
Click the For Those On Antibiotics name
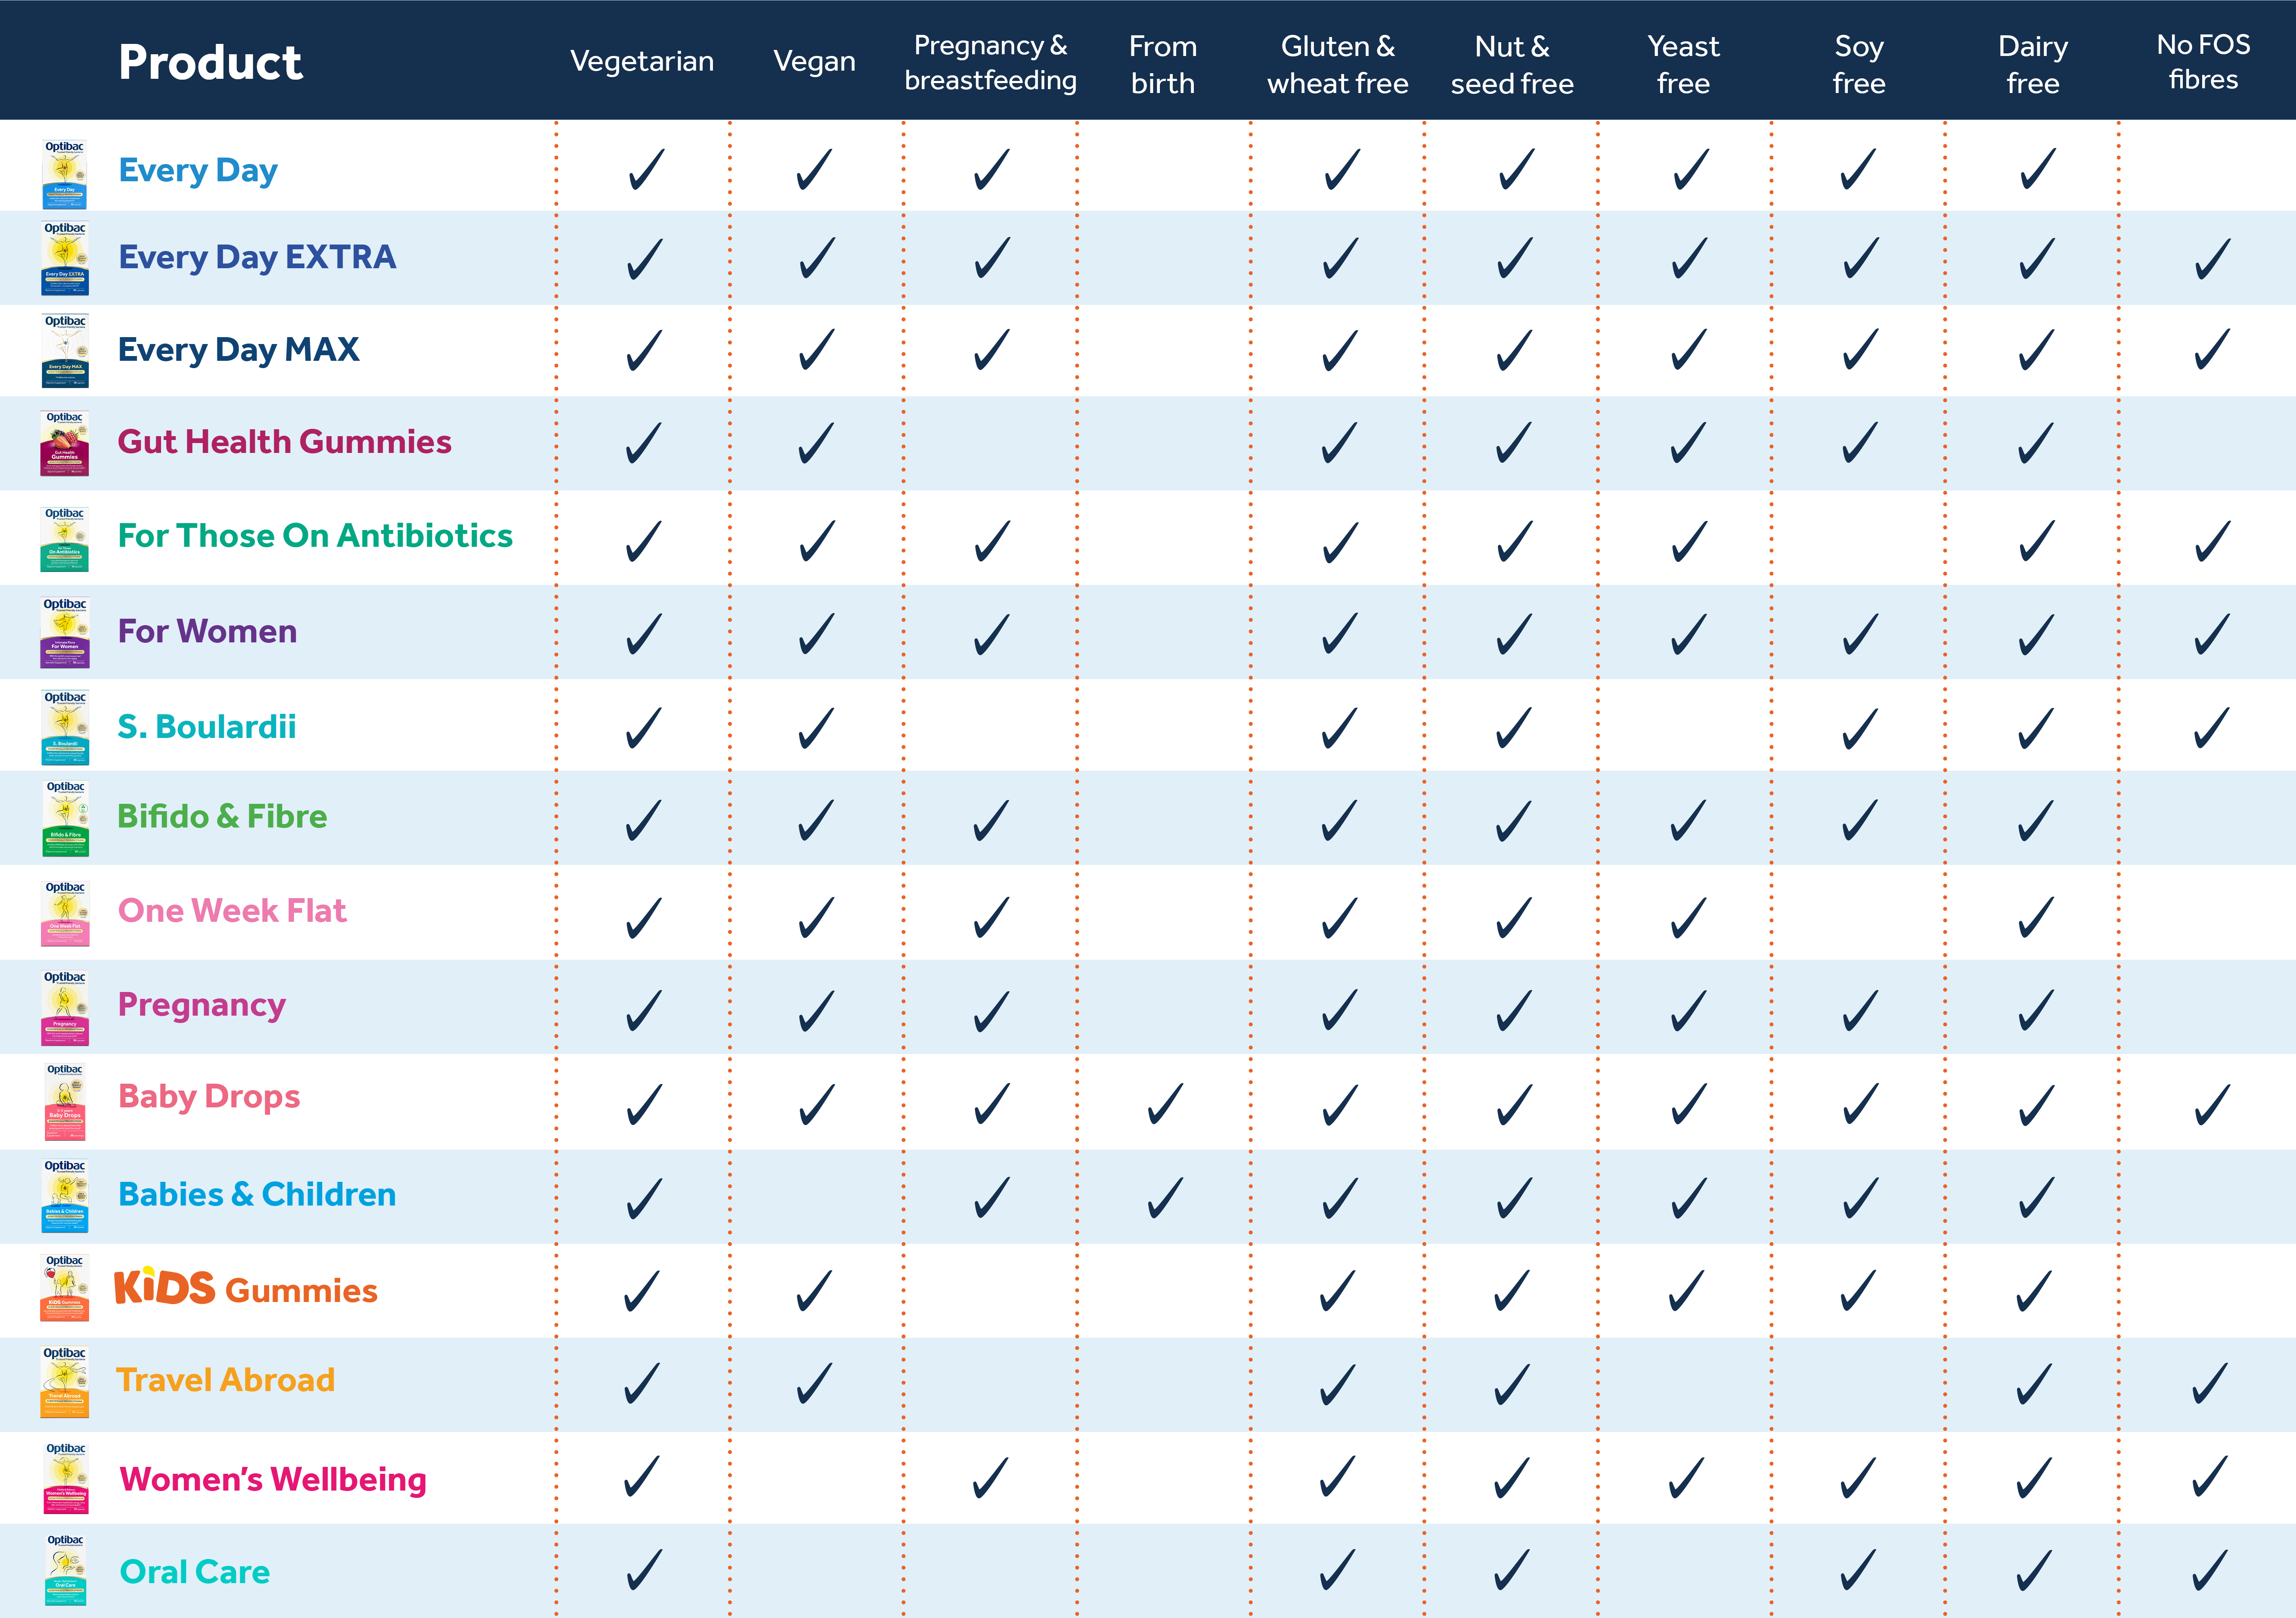(x=315, y=536)
